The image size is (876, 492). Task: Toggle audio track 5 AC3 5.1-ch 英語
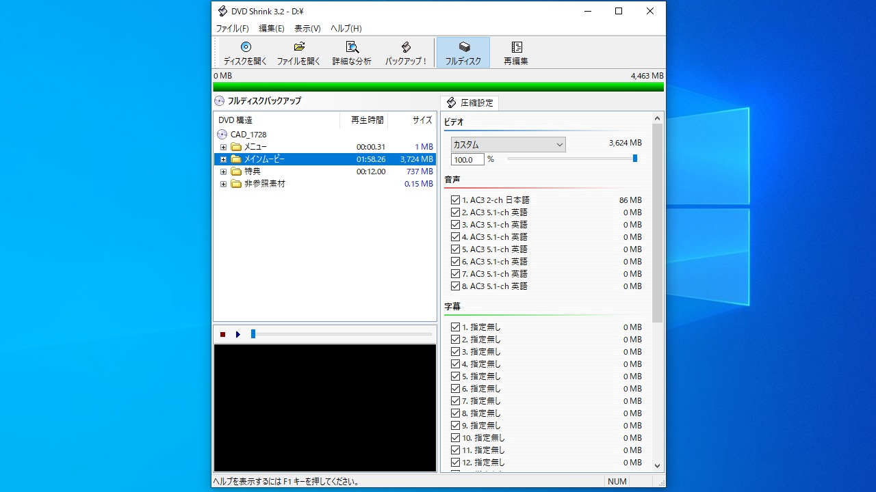point(455,249)
